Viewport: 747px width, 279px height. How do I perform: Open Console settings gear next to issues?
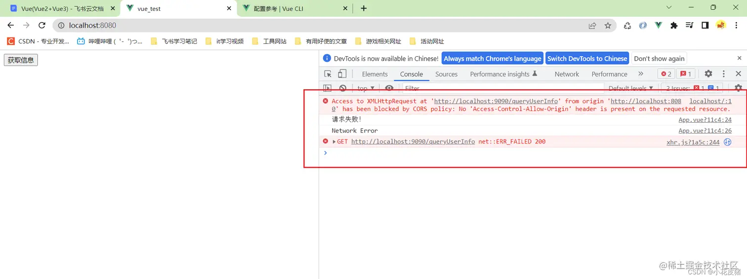pyautogui.click(x=738, y=88)
